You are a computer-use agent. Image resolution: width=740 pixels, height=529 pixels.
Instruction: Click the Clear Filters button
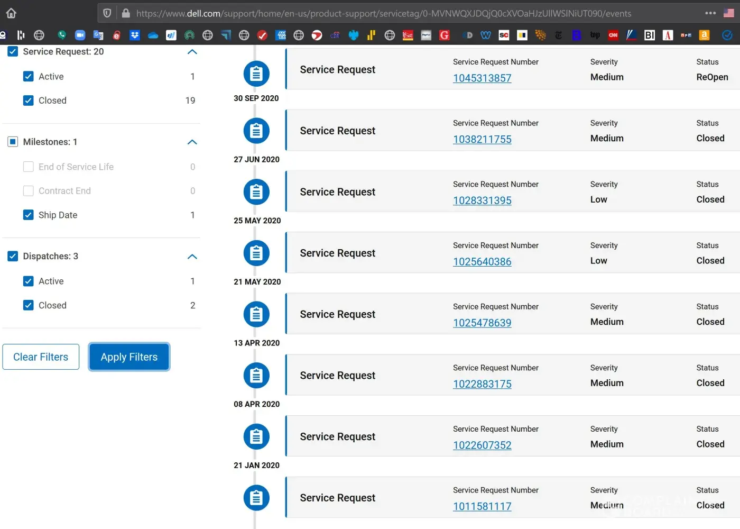pyautogui.click(x=41, y=357)
